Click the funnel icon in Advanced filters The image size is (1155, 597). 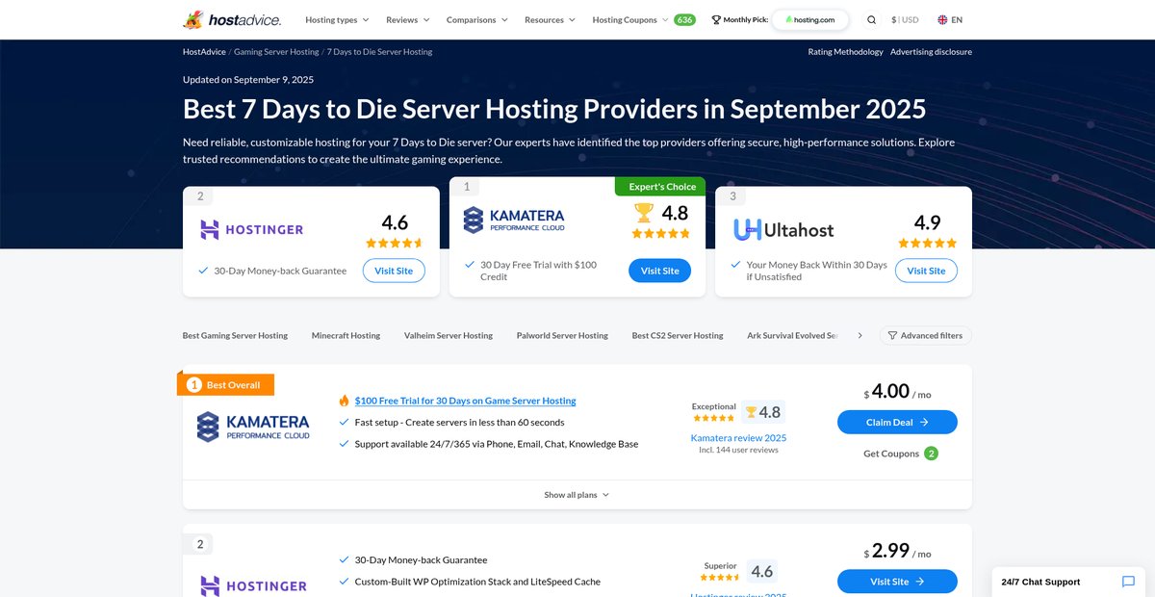coord(892,335)
